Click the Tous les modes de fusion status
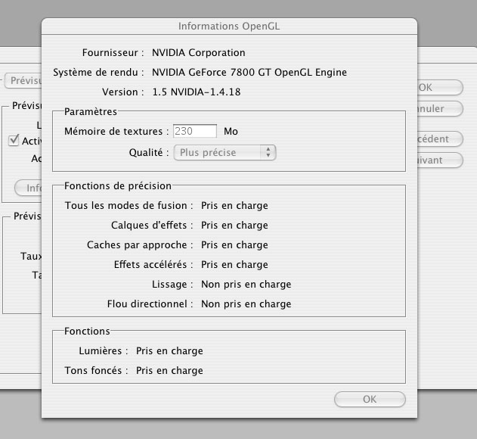Viewport: 477px width, 439px height. click(234, 206)
